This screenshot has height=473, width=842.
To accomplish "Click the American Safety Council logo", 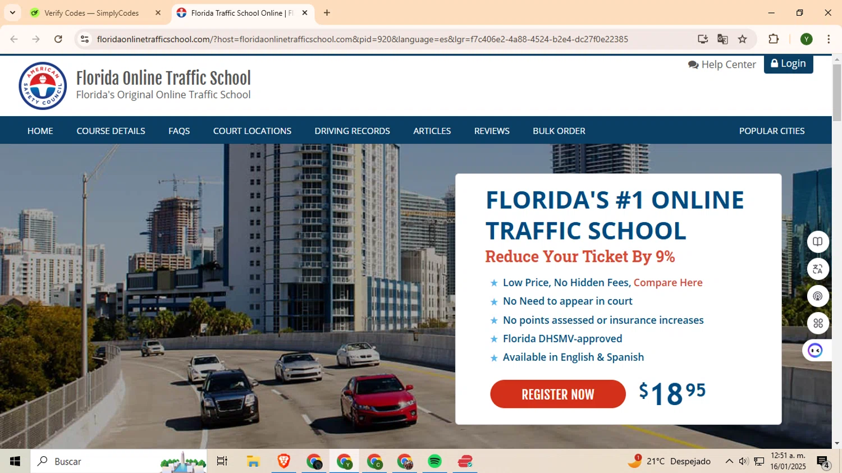I will pos(43,86).
